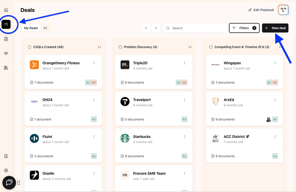
Task: Open Travelport card three-dot menu
Action: pyautogui.click(x=185, y=100)
